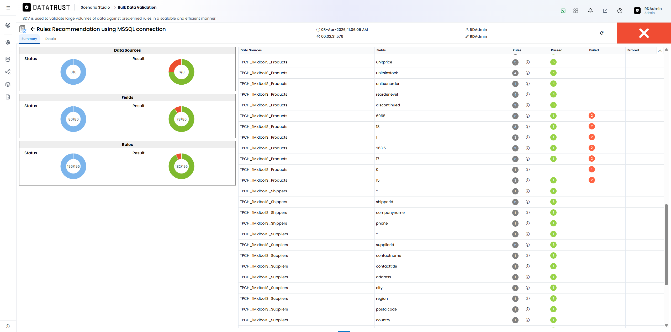The height and width of the screenshot is (332, 671).
Task: Open the database icon in left sidebar
Action: point(8,59)
